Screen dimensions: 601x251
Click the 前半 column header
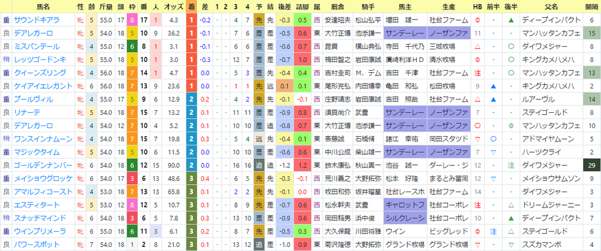[x=493, y=7]
